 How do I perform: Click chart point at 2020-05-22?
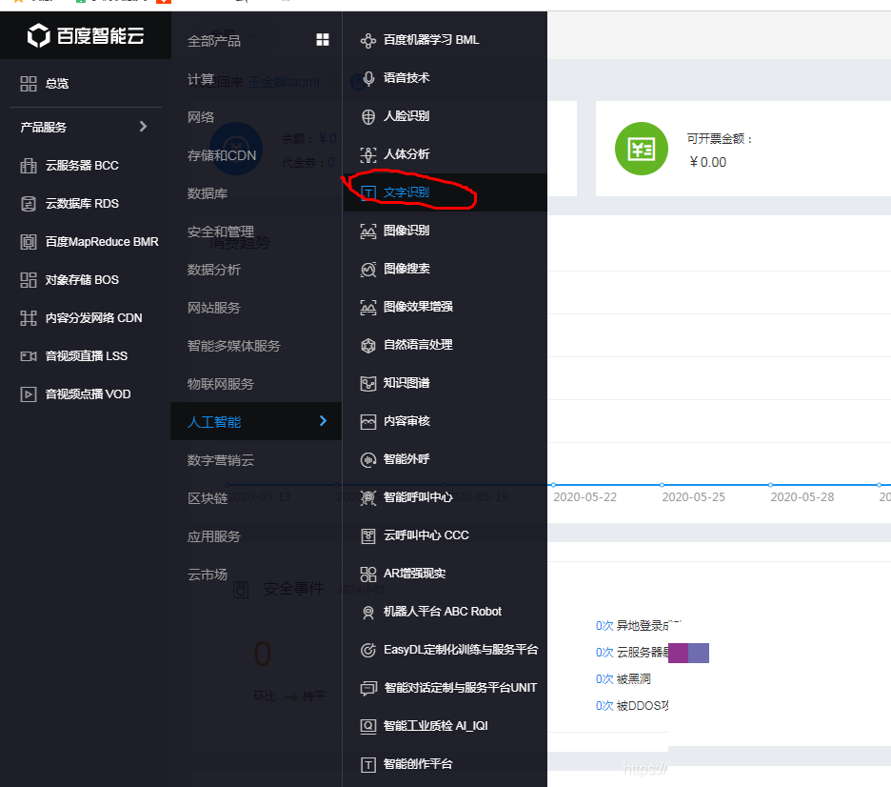click(x=553, y=484)
